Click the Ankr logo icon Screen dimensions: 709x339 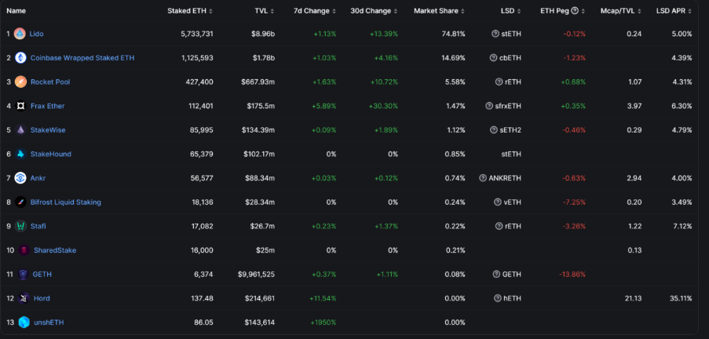tap(20, 178)
